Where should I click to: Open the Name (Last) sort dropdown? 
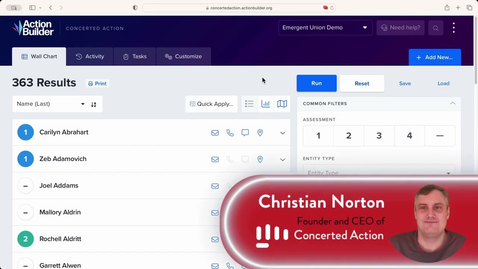(x=51, y=104)
